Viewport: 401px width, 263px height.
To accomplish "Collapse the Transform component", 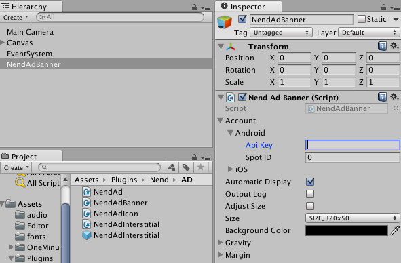I will (221, 47).
